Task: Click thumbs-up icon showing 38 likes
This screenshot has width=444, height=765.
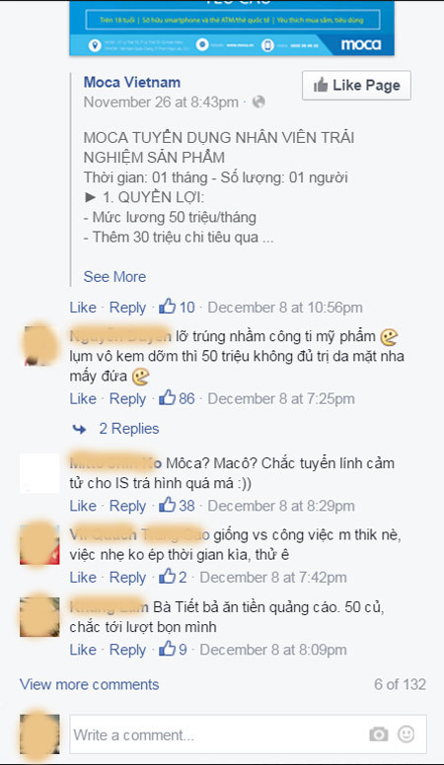Action: tap(167, 505)
